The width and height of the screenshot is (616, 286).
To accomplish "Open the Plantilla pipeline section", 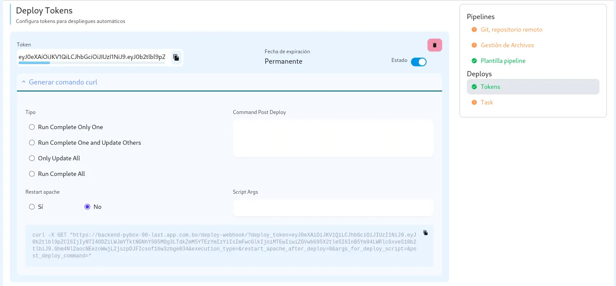I will coord(503,61).
